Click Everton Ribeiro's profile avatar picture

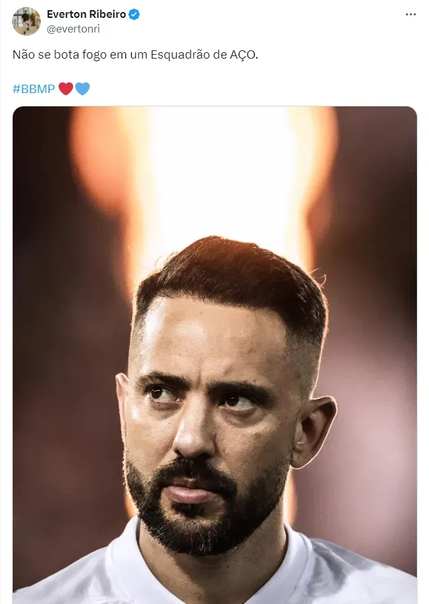click(26, 21)
